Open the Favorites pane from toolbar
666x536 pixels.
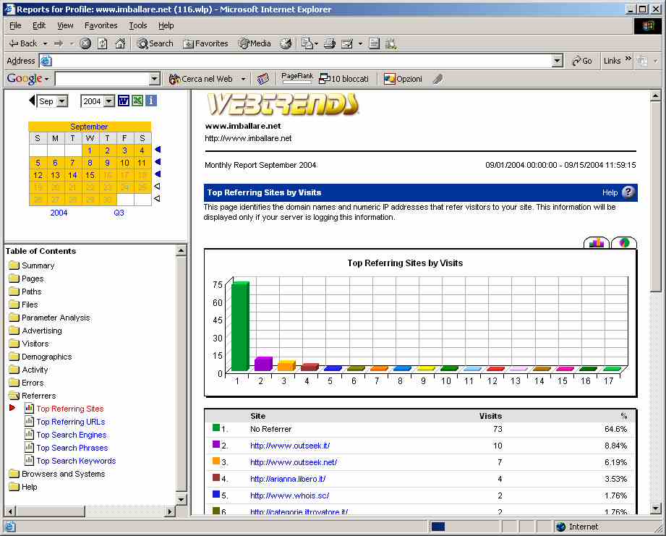click(x=205, y=43)
